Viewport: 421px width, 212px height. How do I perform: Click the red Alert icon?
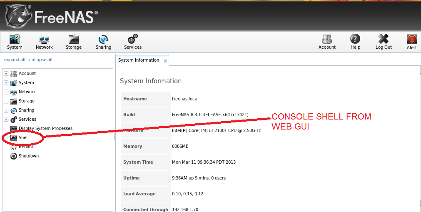[x=411, y=39]
